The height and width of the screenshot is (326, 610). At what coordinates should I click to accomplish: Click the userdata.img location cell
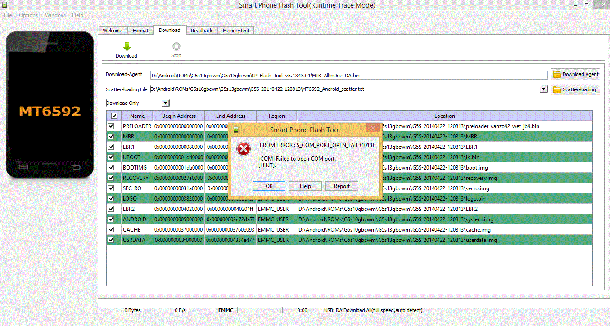pos(445,240)
